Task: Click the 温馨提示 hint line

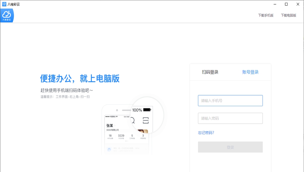Action: [x=65, y=97]
